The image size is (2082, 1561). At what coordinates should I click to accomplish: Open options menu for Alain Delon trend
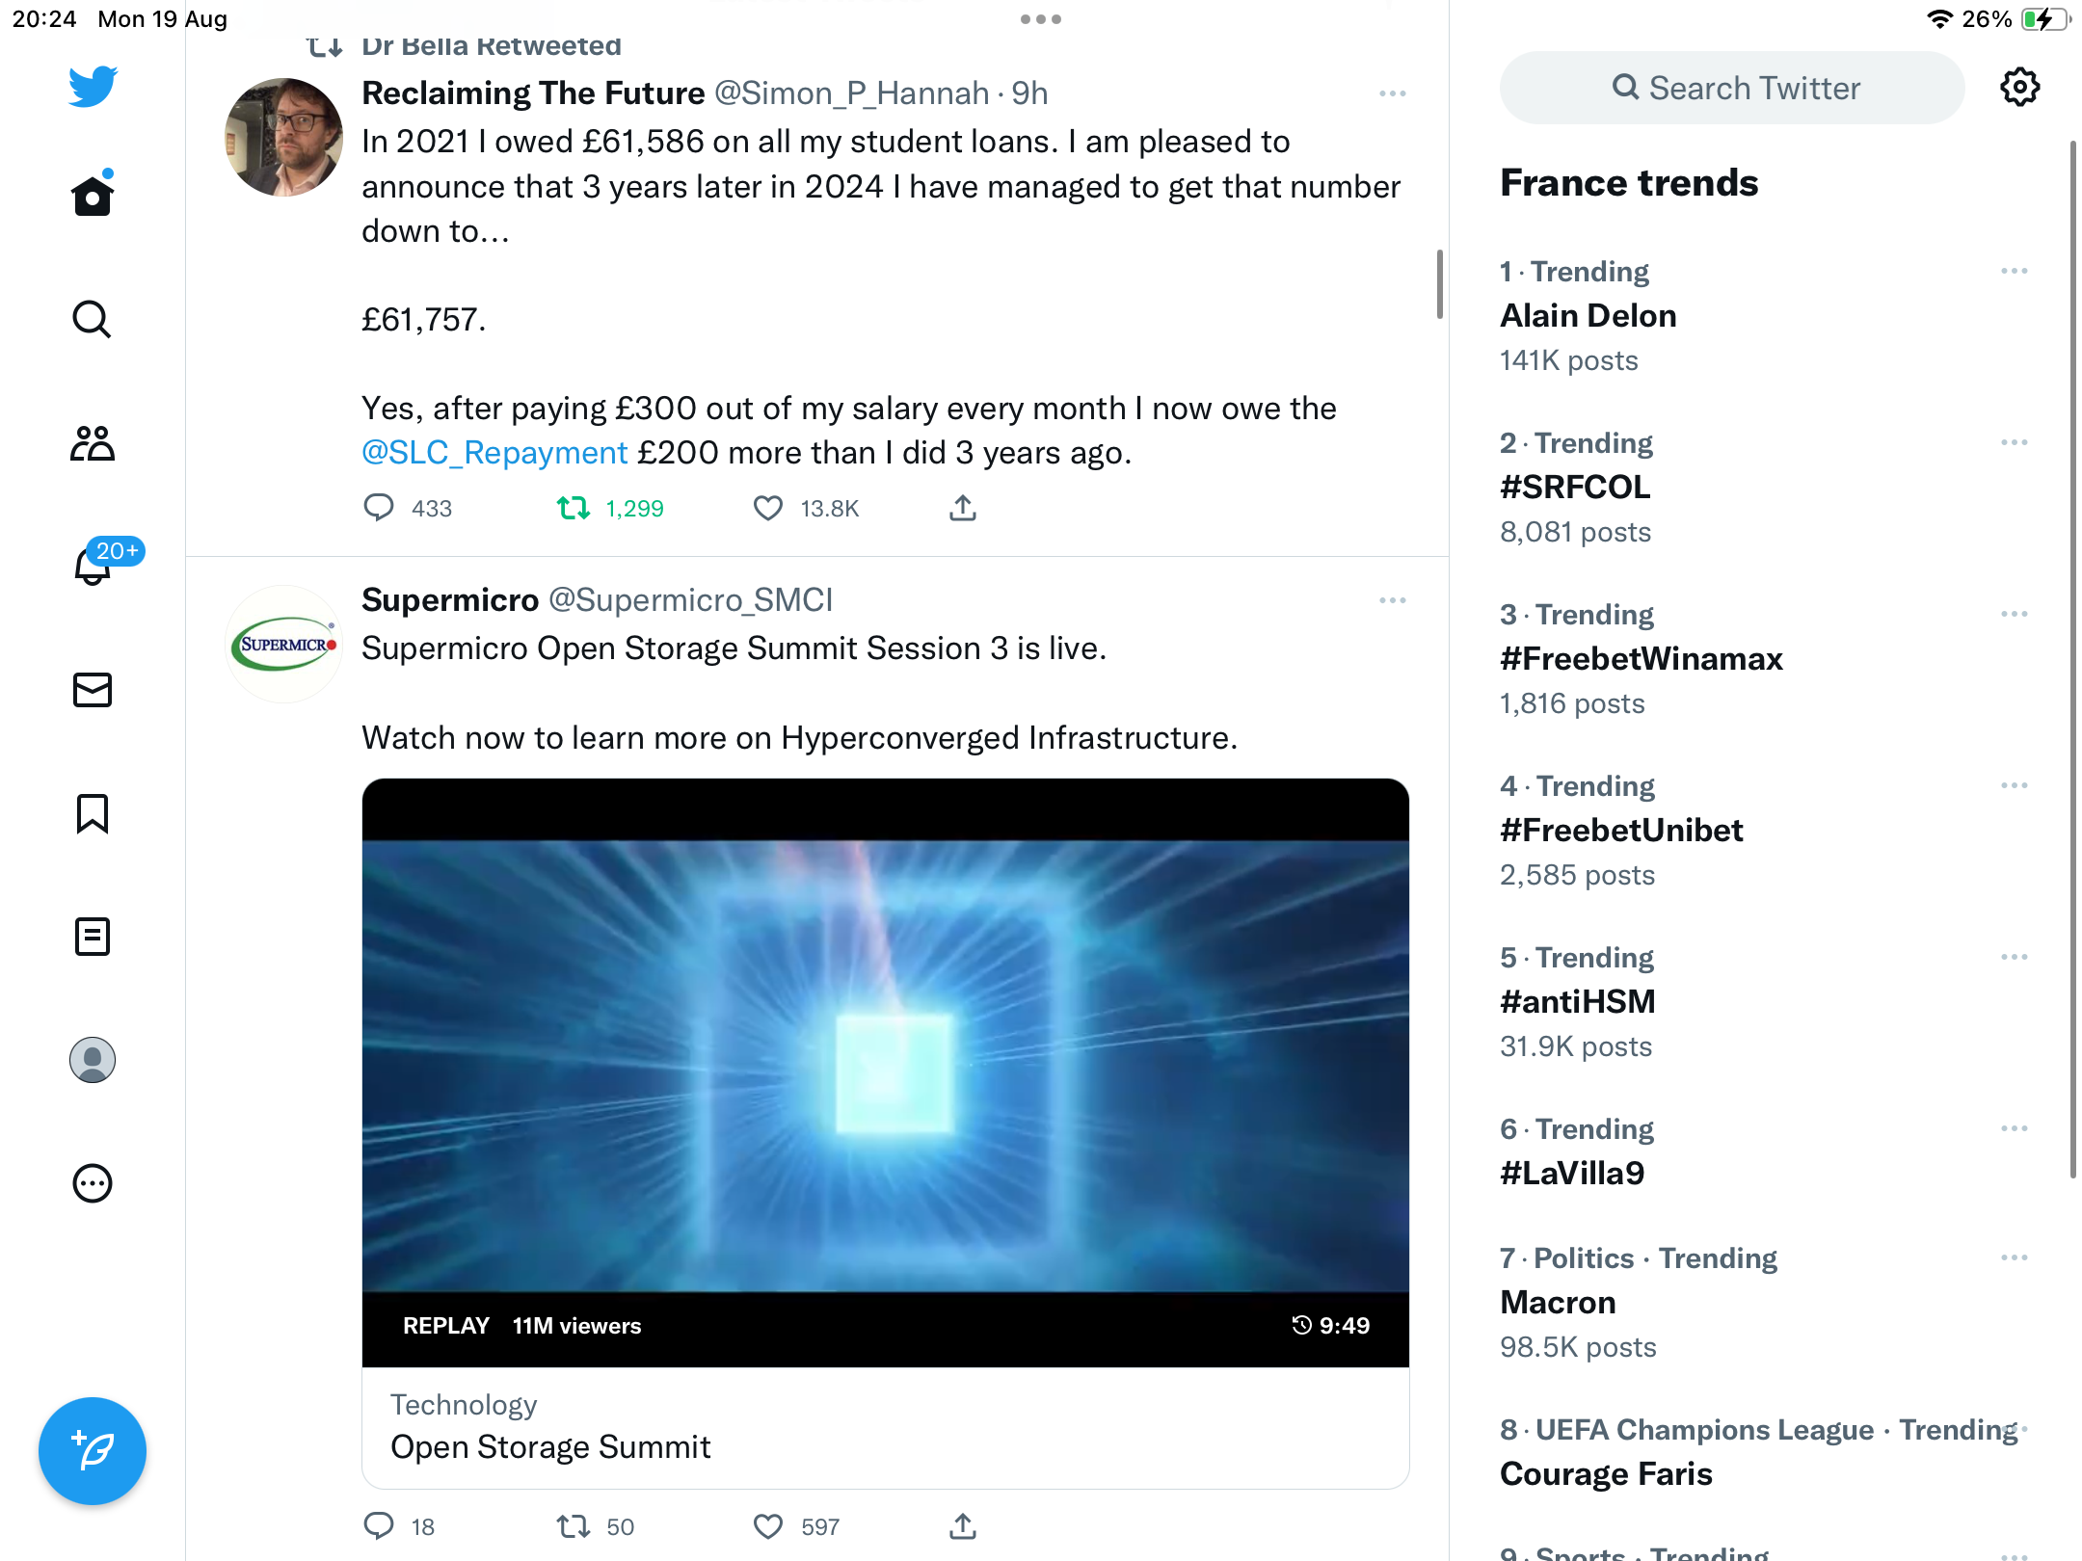coord(2014,272)
